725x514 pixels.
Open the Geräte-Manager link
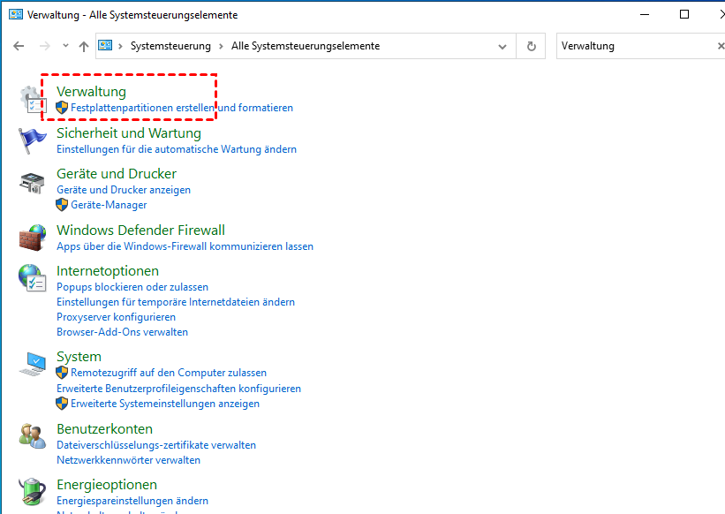(x=109, y=205)
